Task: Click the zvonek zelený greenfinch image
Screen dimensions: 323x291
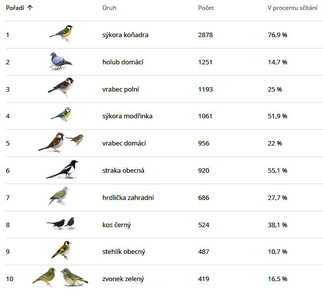Action: [x=60, y=277]
